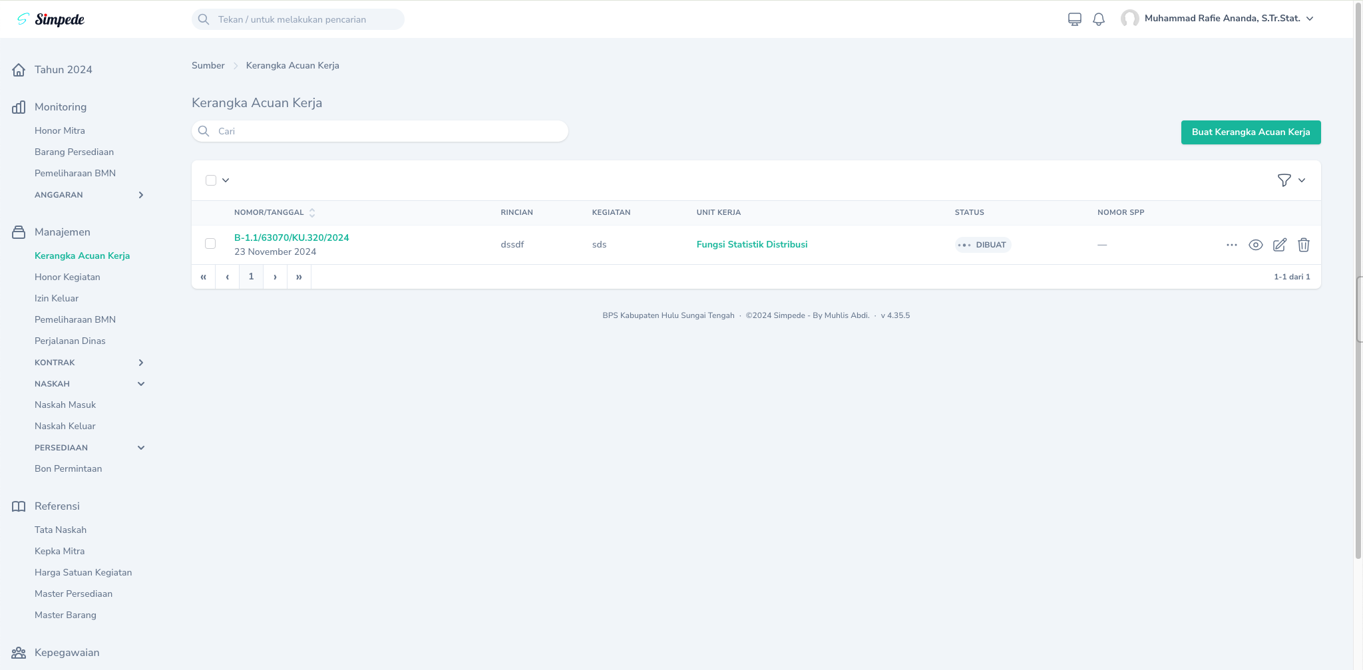The height and width of the screenshot is (670, 1363).
Task: Edit the B-1.1/63070/KU.320/2024 entry
Action: click(x=1280, y=245)
